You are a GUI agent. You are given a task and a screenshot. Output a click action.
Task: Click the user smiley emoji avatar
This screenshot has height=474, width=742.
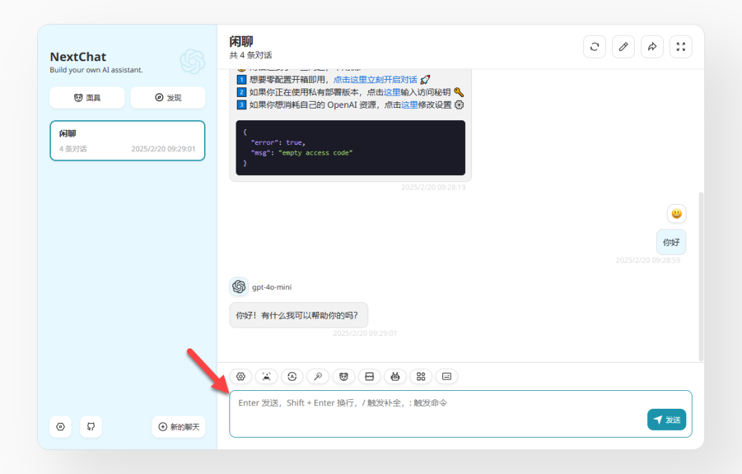click(677, 214)
